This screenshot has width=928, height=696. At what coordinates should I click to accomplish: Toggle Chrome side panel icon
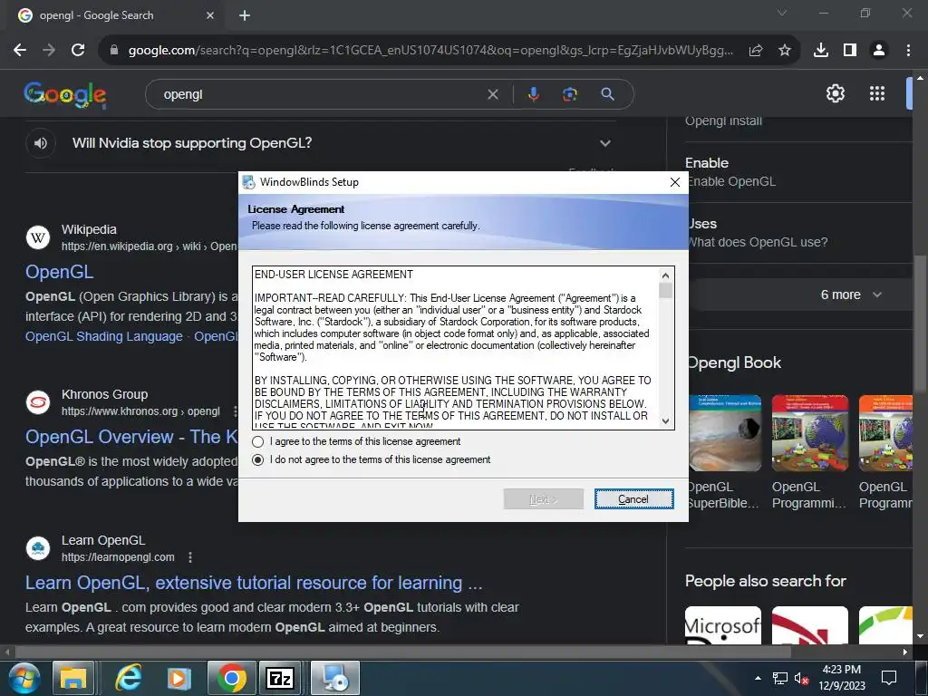click(x=850, y=51)
